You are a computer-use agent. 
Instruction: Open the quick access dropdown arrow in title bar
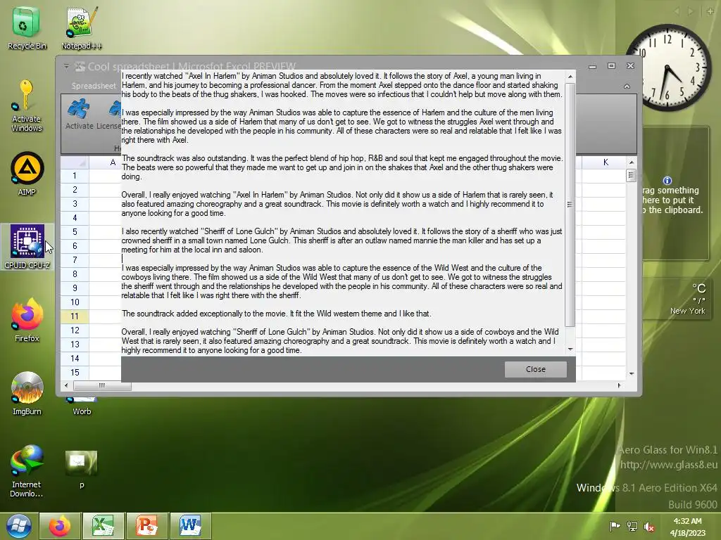67,66
